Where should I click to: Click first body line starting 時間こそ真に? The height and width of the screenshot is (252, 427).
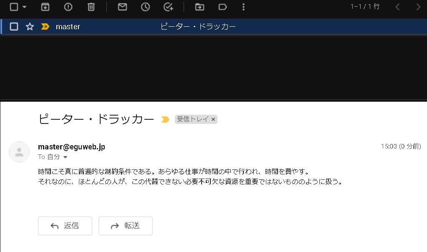[x=174, y=171]
